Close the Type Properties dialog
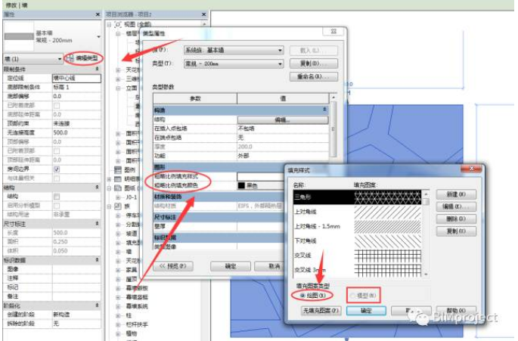 point(333,32)
